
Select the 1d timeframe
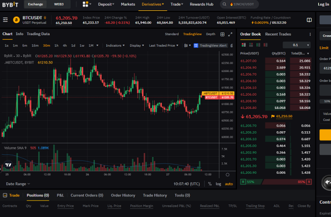tap(73, 45)
